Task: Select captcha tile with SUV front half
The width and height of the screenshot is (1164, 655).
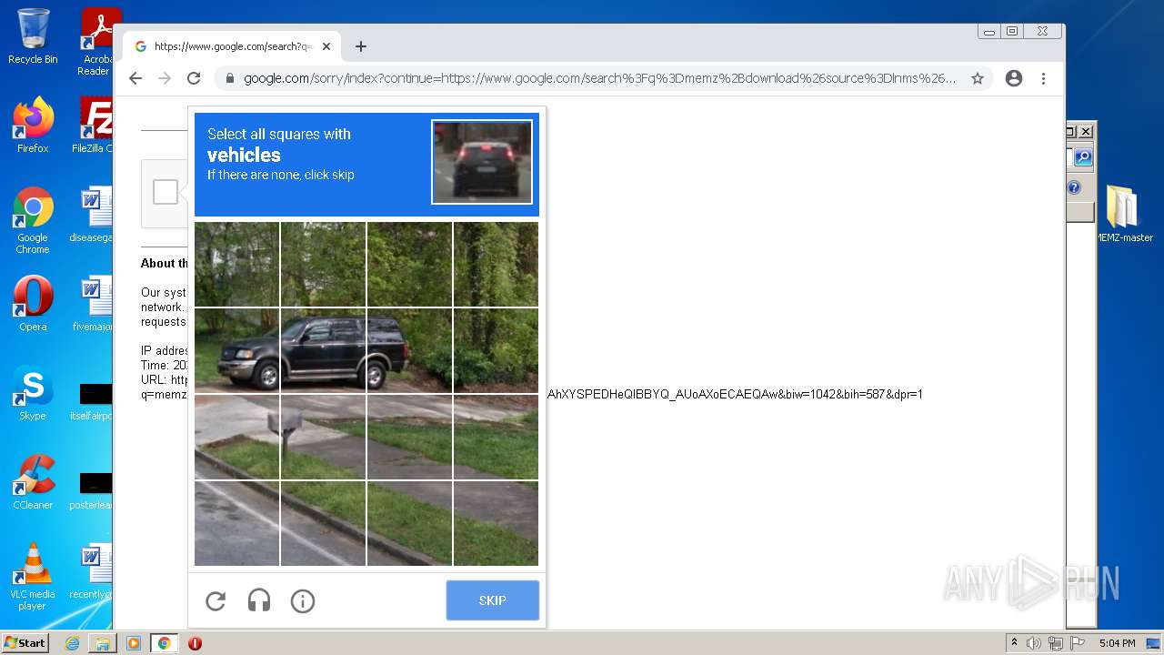Action: pyautogui.click(x=236, y=350)
